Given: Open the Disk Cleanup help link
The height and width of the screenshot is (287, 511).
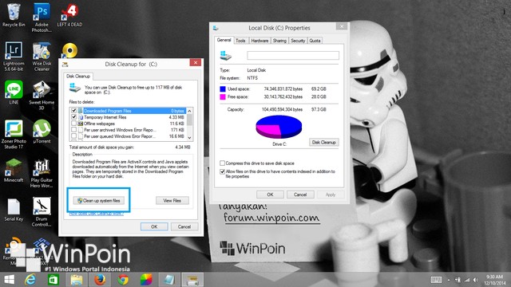Looking at the screenshot, I should [x=97, y=214].
